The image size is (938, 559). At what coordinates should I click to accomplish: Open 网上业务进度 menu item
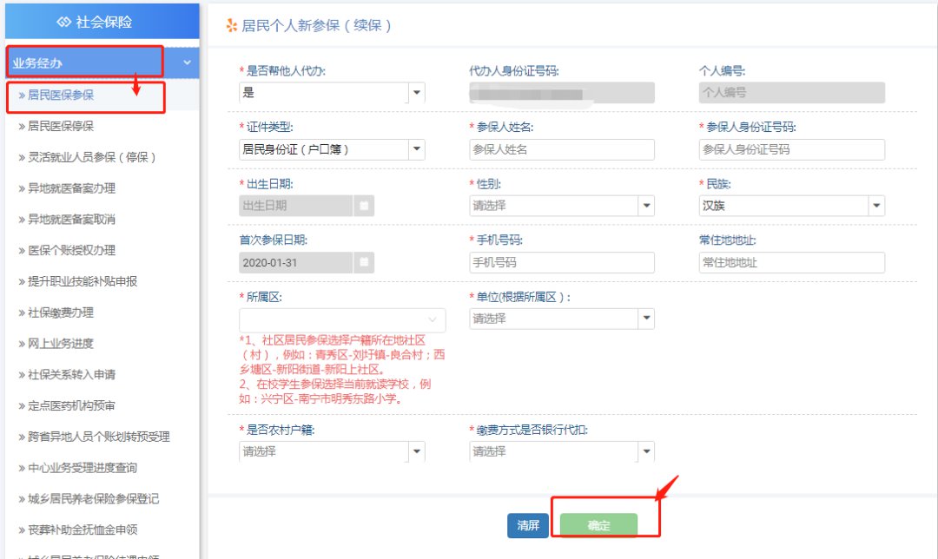pos(56,344)
